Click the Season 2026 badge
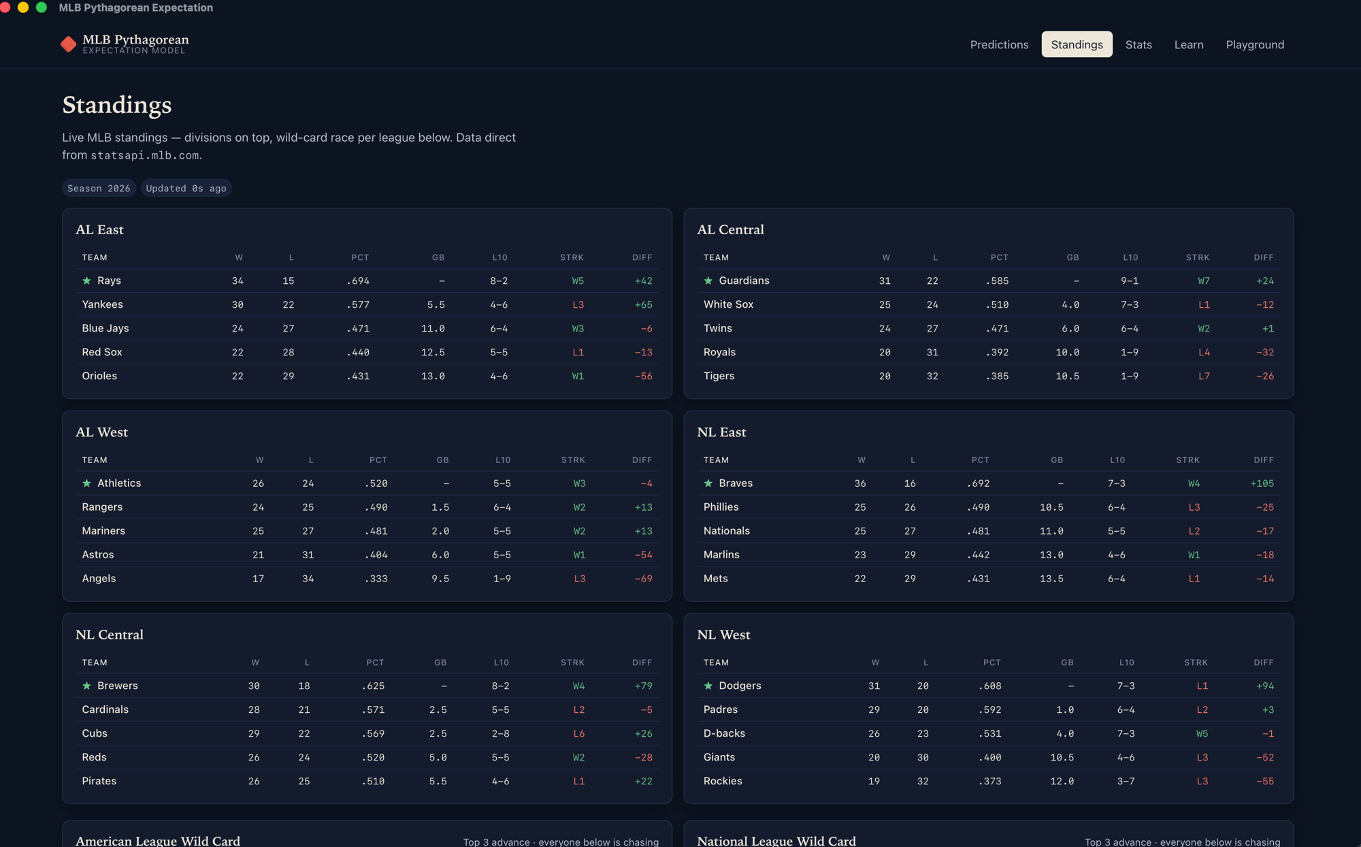The width and height of the screenshot is (1361, 847). pos(99,189)
